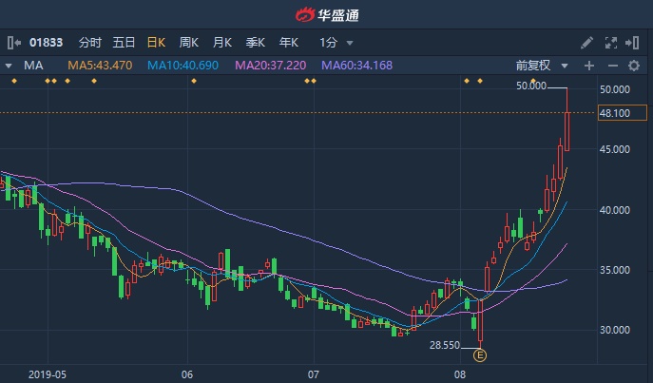Click the current price label 48.100

(x=623, y=113)
